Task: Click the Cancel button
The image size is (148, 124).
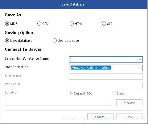Action: tap(100, 117)
